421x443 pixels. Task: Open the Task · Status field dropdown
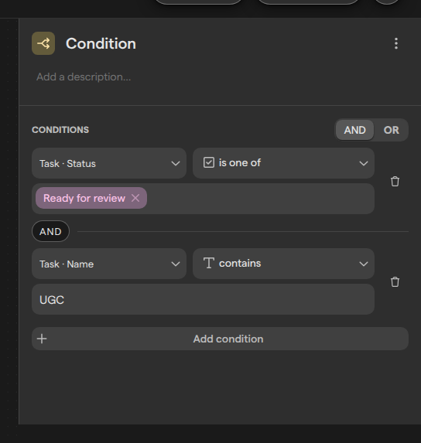click(109, 163)
